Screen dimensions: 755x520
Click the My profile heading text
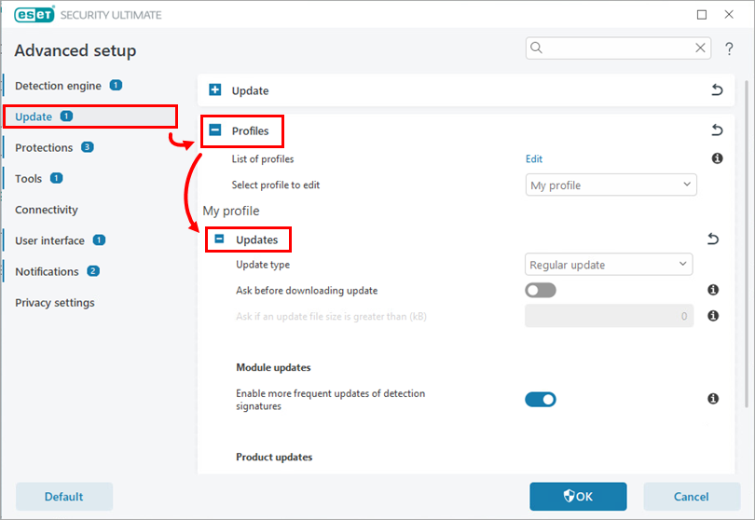pos(231,211)
